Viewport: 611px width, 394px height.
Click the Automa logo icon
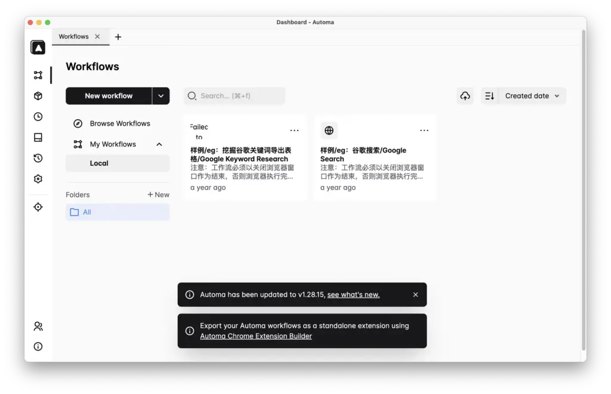coord(38,48)
